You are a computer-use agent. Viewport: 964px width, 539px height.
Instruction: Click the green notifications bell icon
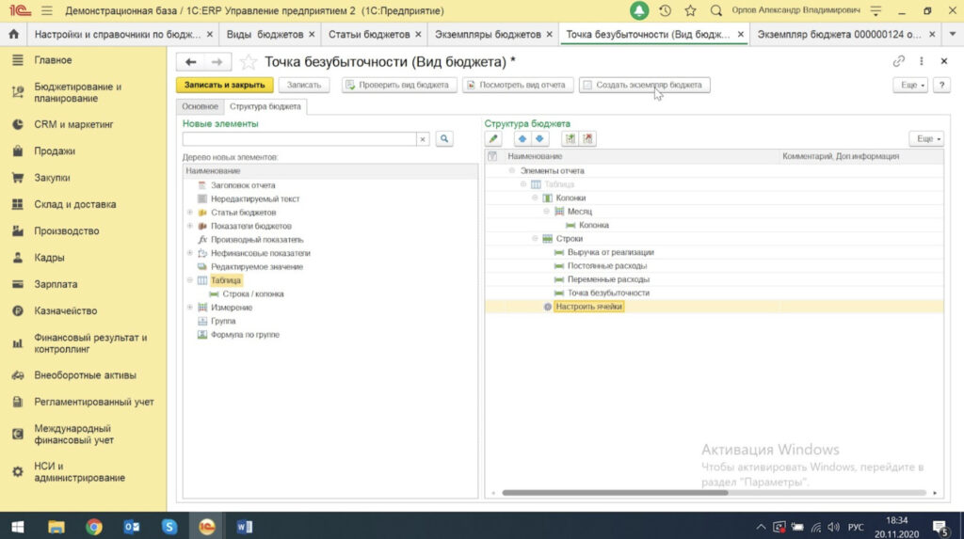tap(639, 11)
